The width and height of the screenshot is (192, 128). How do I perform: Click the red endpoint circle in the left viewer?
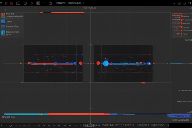point(80,63)
